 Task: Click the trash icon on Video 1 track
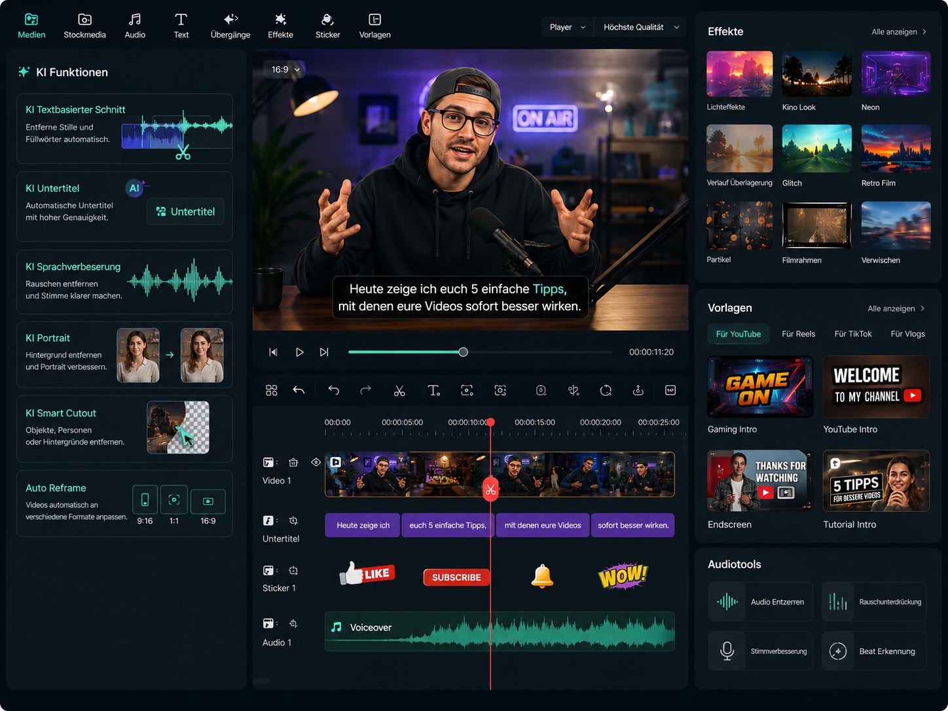[x=293, y=462]
